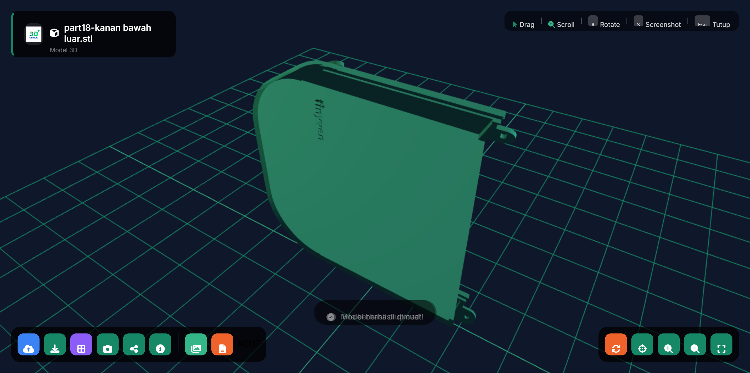The width and height of the screenshot is (750, 373).
Task: Click the blue cloud upload icon
Action: point(29,344)
